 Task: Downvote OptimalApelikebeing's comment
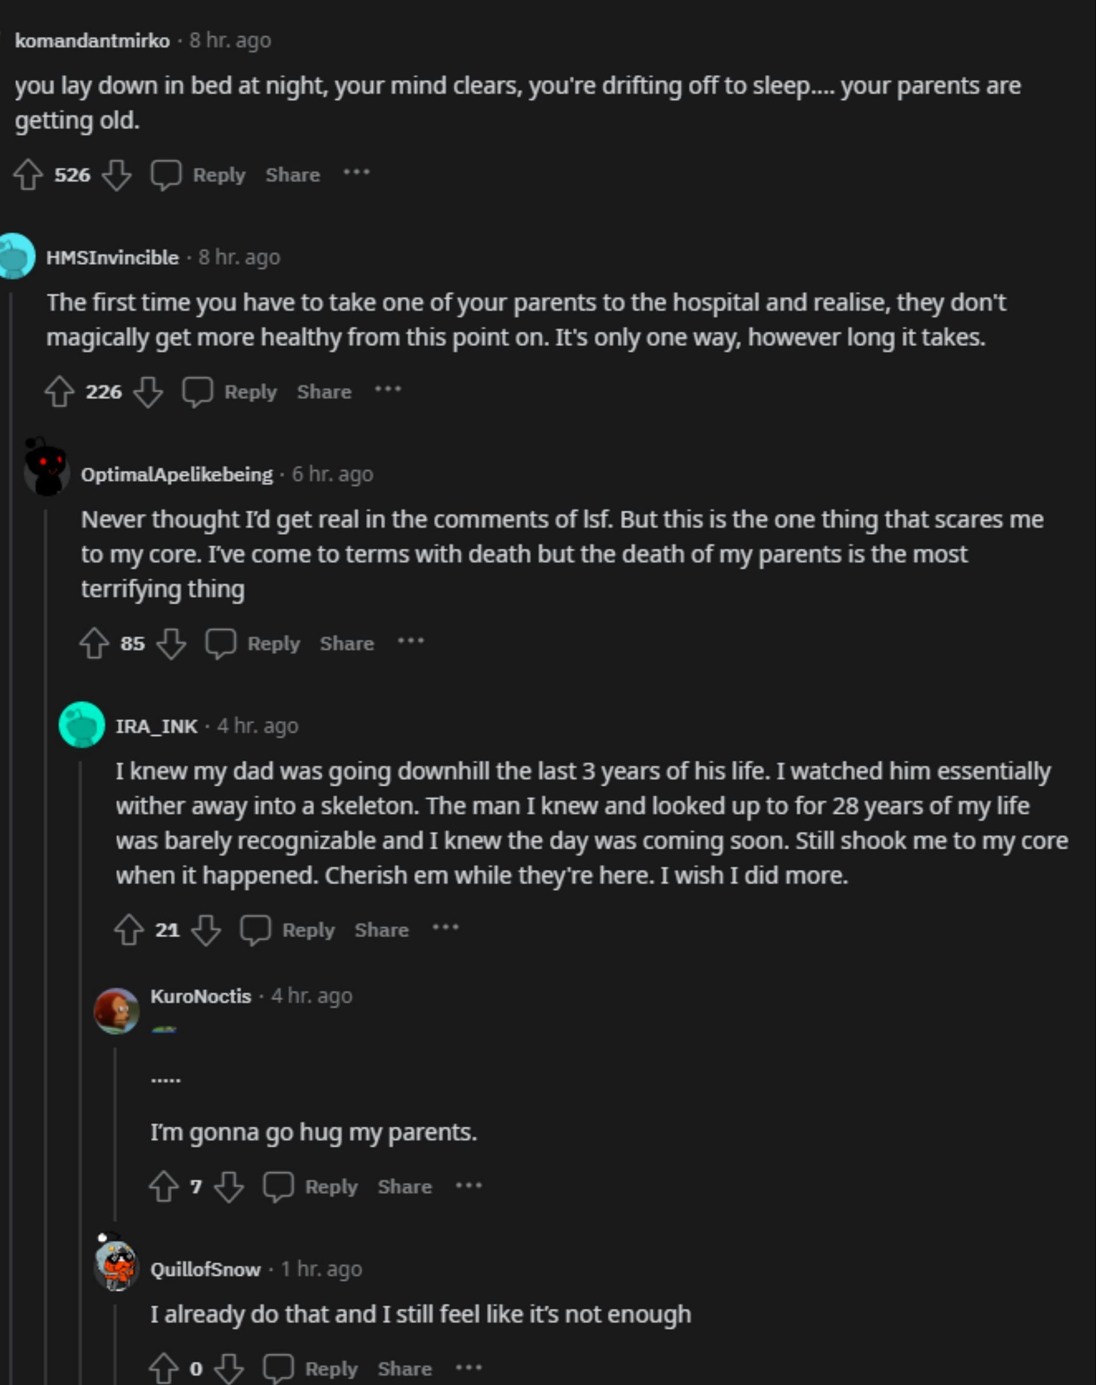[x=171, y=643]
